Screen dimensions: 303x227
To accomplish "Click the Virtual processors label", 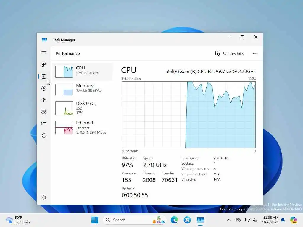I will (195, 169).
